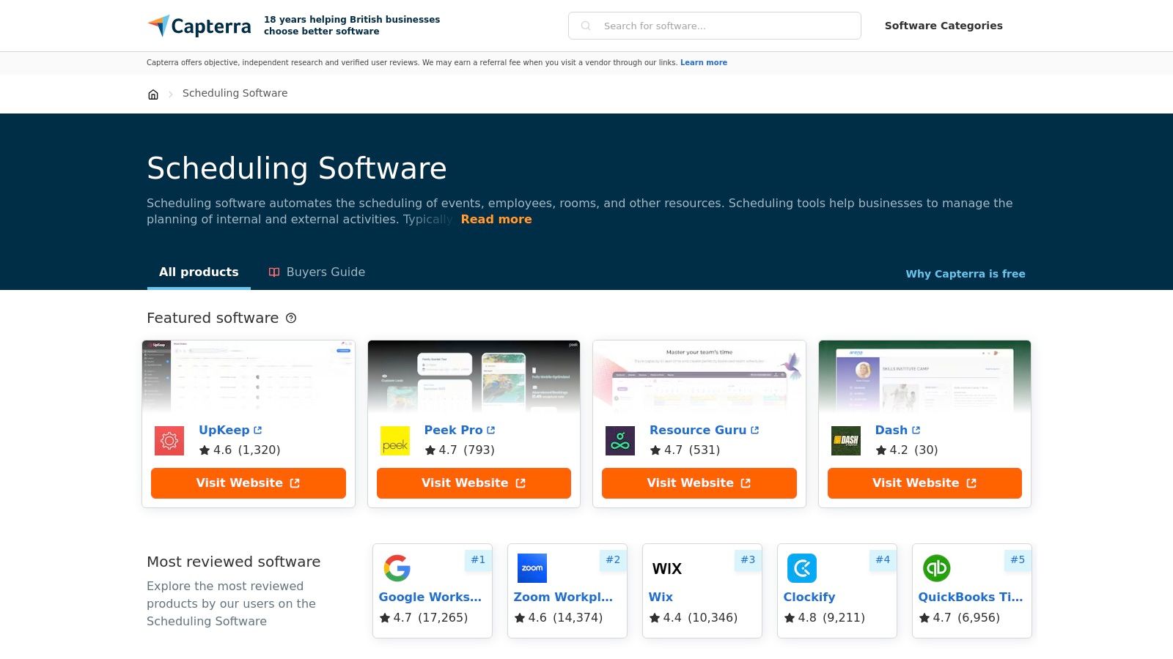1173x659 pixels.
Task: Select the All products tab
Action: [199, 272]
